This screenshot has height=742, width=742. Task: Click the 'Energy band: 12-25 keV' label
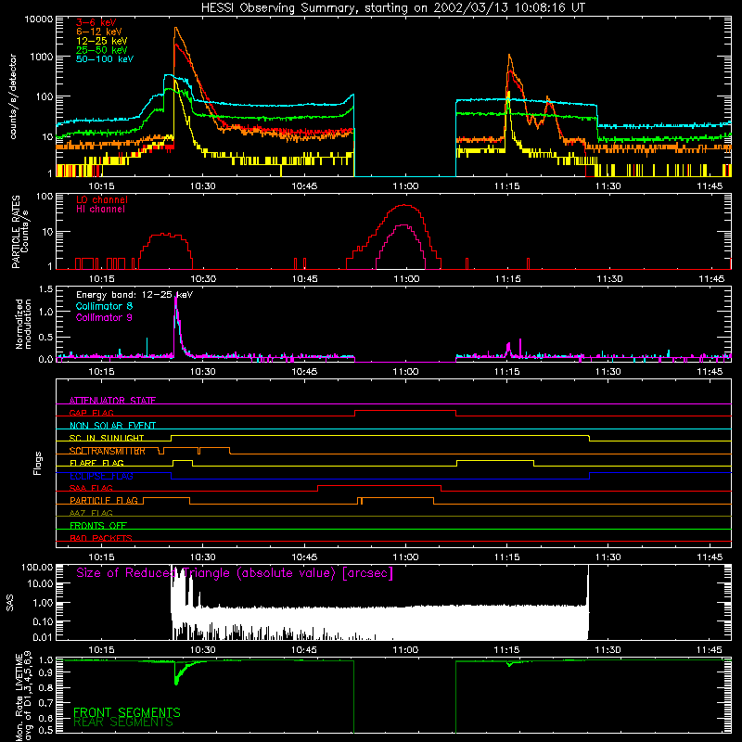point(134,295)
